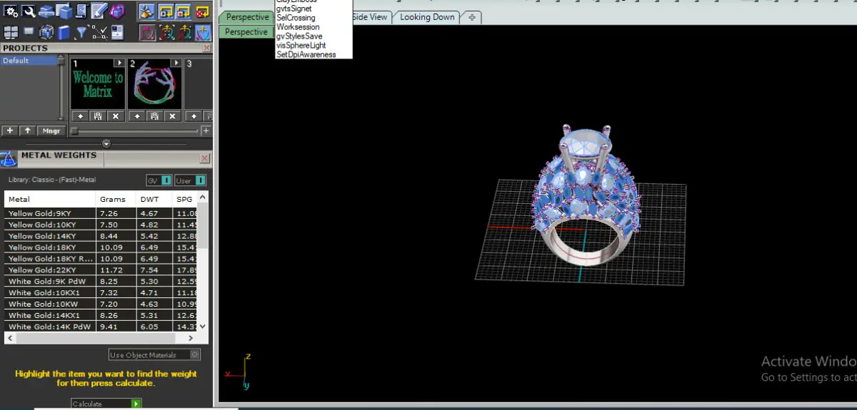Click the single monitor viewport icon
This screenshot has width=857, height=410.
pyautogui.click(x=29, y=32)
